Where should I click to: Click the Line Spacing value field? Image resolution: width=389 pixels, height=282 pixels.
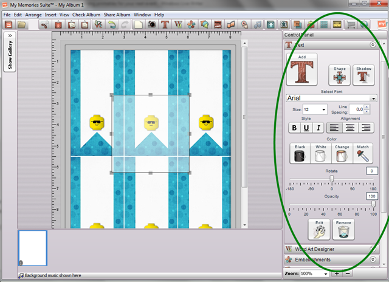coord(357,109)
